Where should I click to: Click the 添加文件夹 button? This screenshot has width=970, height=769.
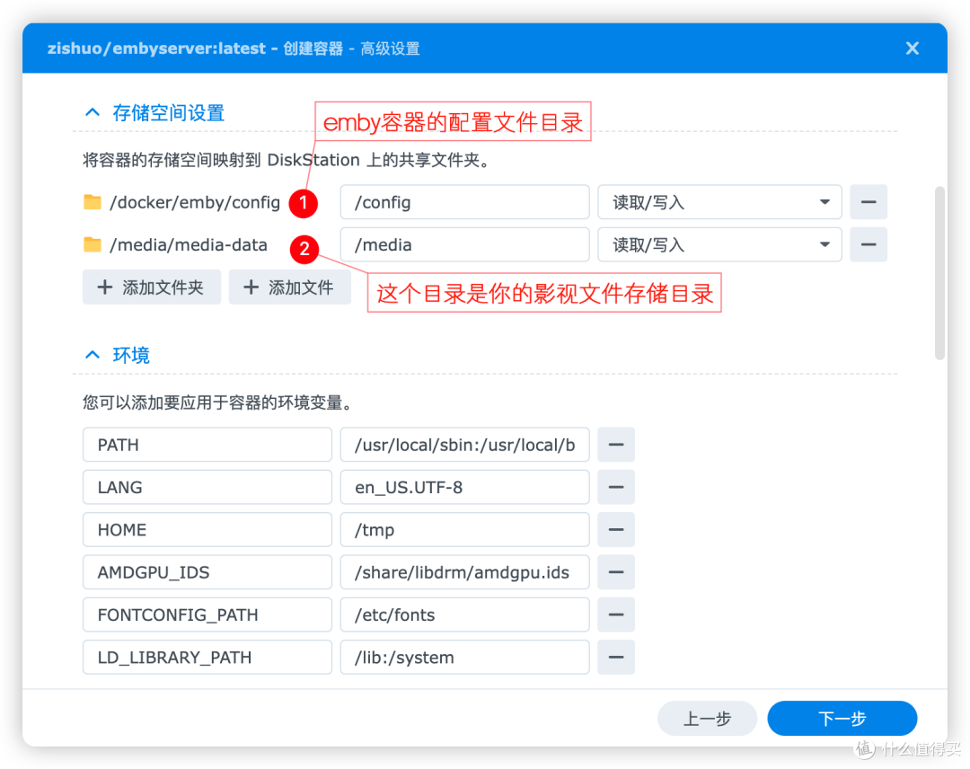point(151,287)
